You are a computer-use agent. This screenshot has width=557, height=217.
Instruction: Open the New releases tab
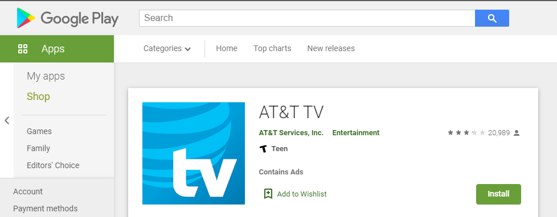331,49
